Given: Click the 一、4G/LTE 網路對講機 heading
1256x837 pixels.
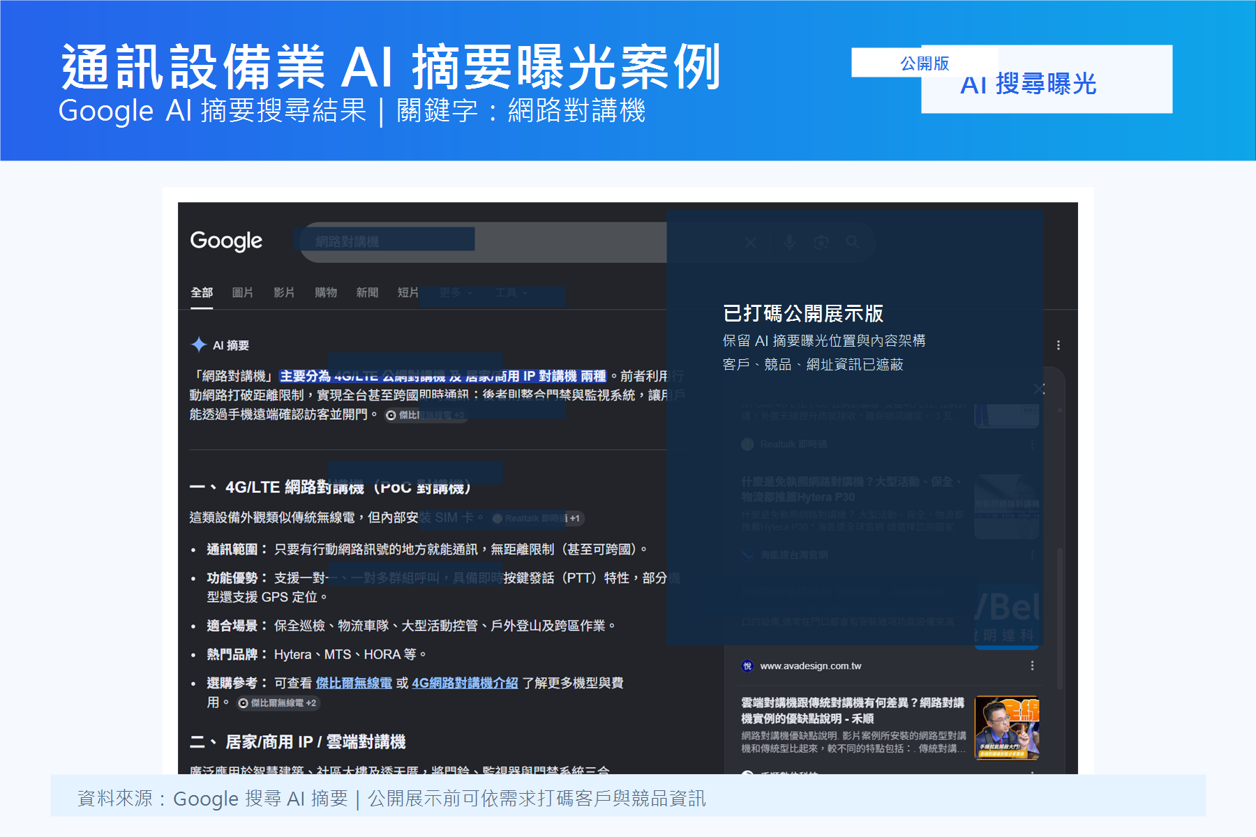Looking at the screenshot, I should pos(330,487).
